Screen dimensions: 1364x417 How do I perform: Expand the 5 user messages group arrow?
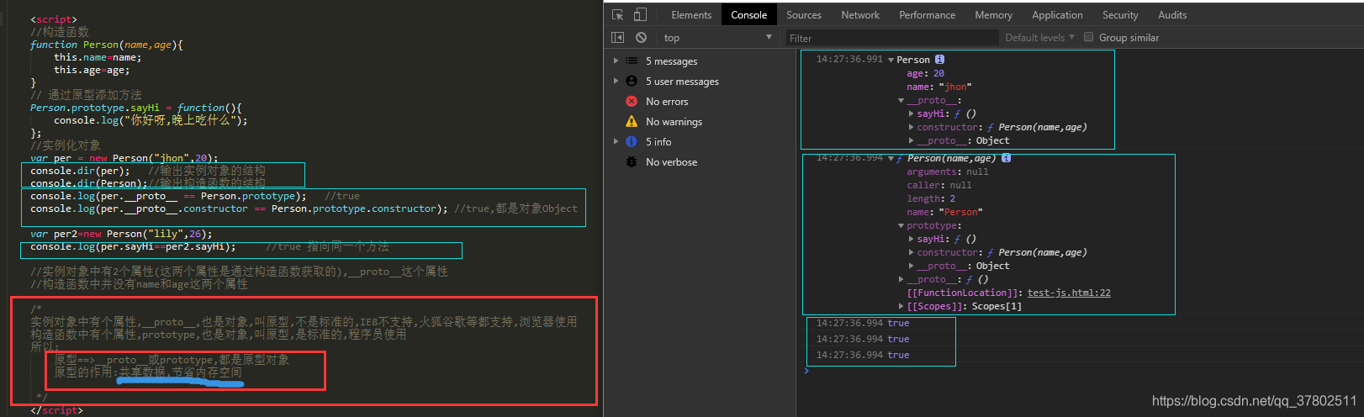coord(616,81)
